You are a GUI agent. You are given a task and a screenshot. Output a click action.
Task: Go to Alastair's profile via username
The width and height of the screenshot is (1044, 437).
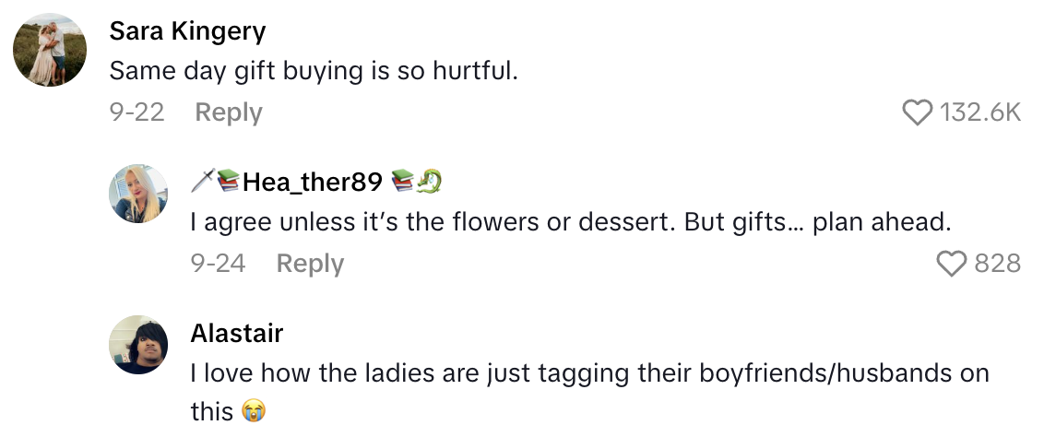pyautogui.click(x=236, y=333)
